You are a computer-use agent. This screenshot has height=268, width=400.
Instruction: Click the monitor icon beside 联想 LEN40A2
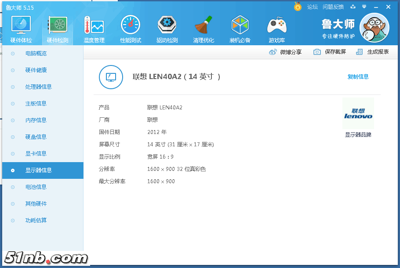click(x=111, y=77)
